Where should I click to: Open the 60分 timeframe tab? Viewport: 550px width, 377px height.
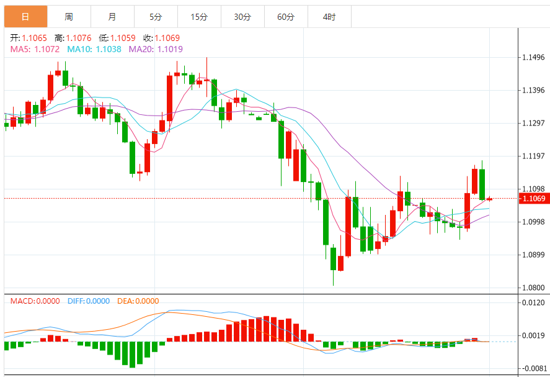(x=286, y=17)
